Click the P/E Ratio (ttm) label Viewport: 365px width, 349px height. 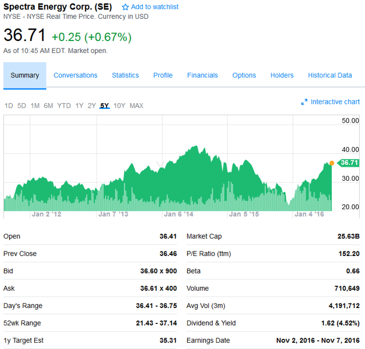click(x=209, y=254)
